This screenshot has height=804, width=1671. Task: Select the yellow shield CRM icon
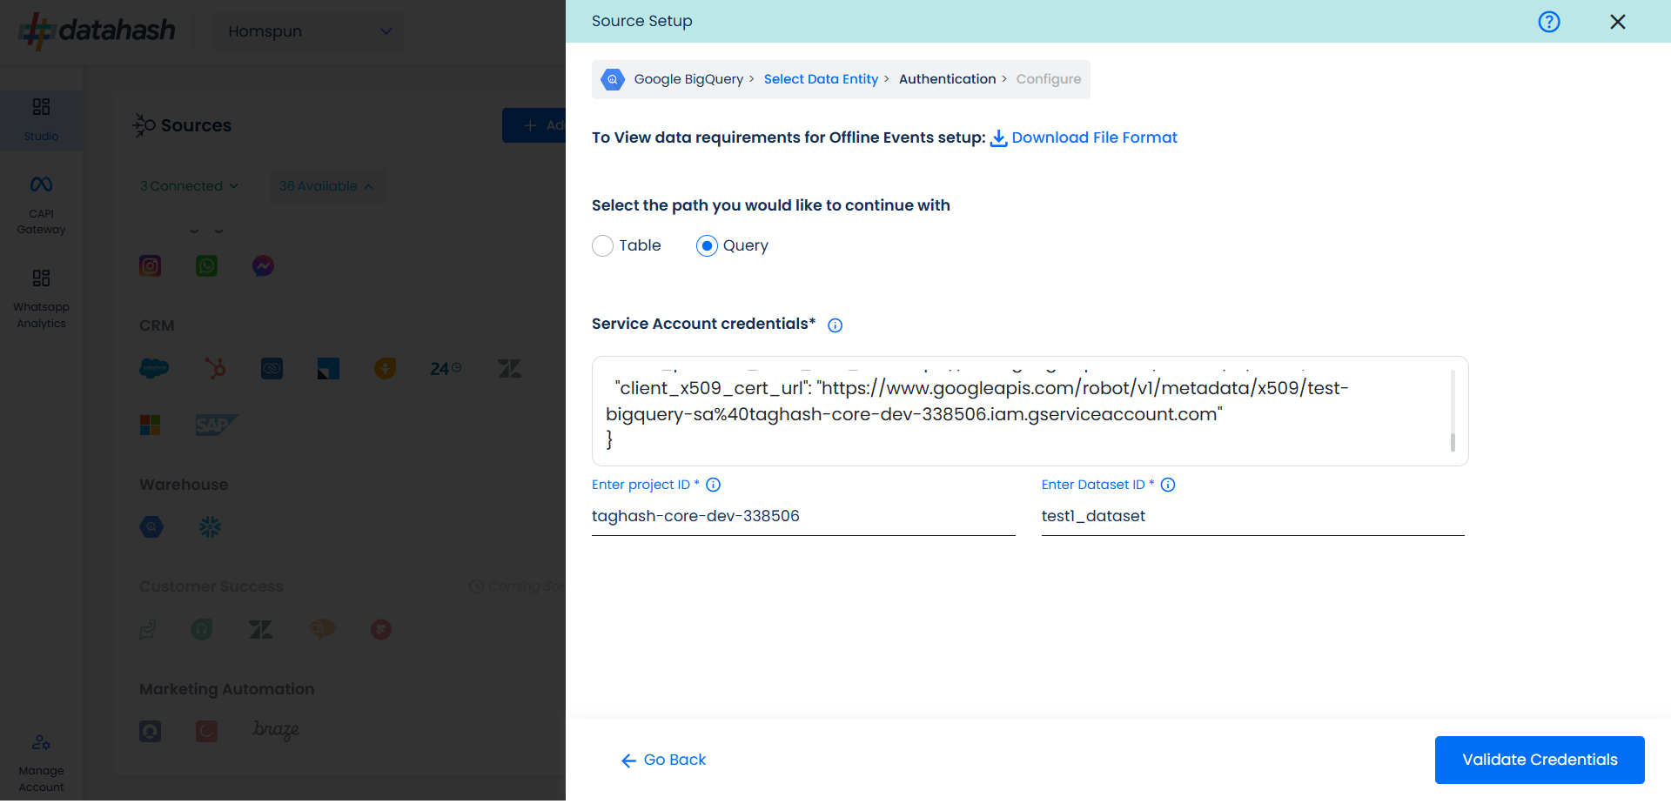(x=385, y=369)
